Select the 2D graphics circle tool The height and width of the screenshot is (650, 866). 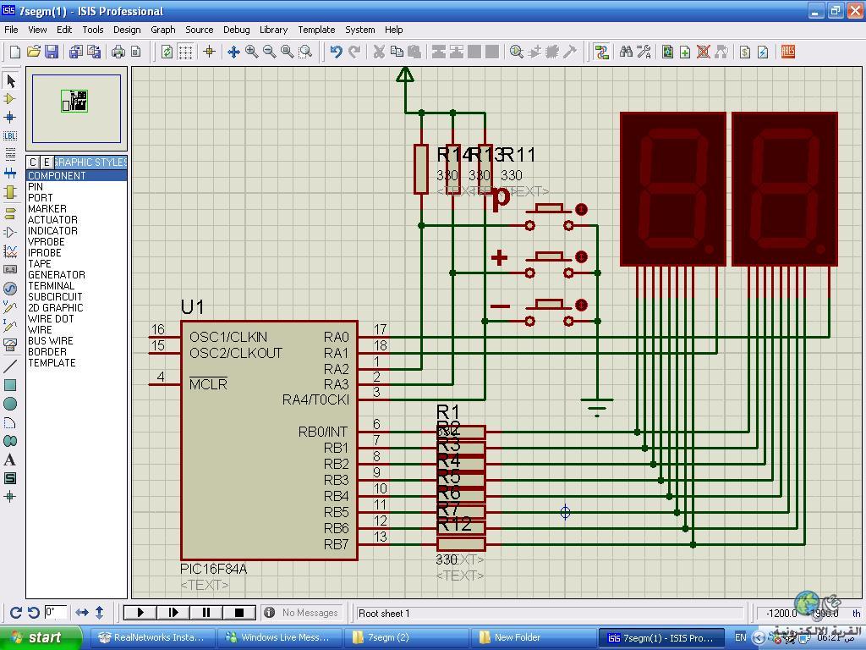(10, 404)
